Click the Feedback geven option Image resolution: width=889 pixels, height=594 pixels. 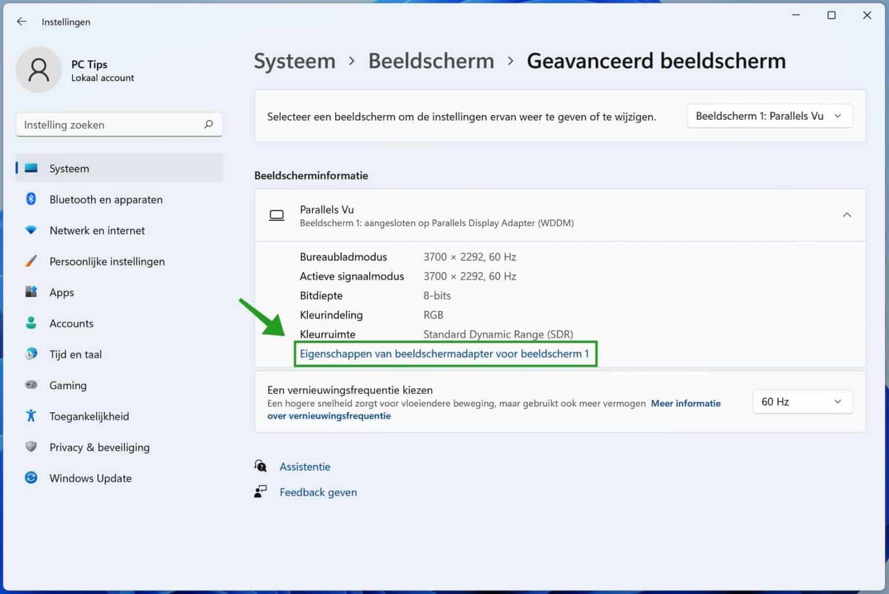318,492
